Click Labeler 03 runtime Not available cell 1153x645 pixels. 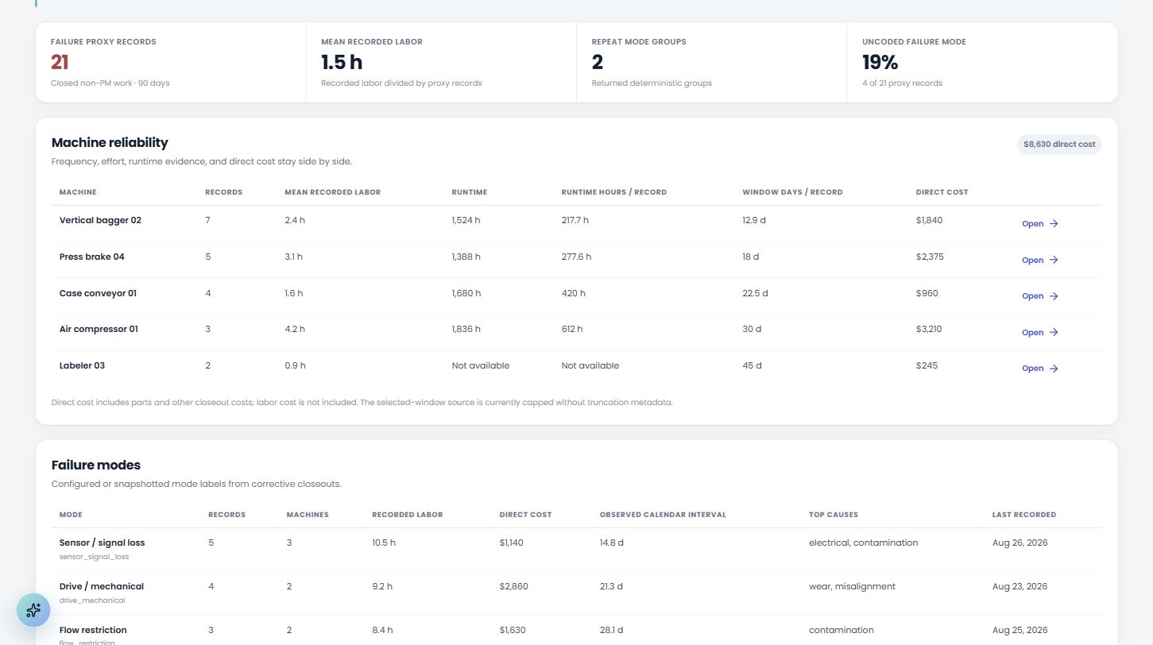pos(480,365)
